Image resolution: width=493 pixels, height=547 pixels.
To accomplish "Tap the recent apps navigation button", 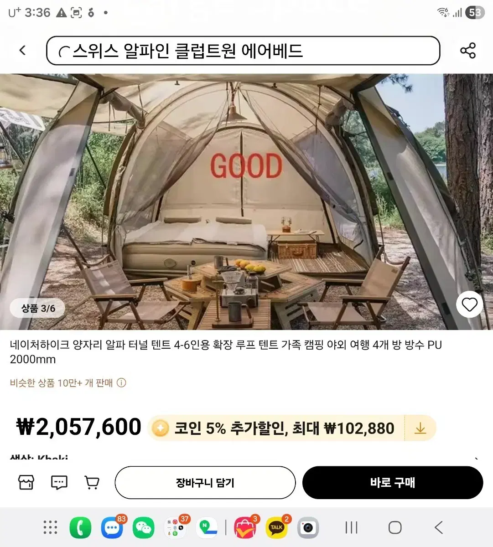I will (352, 527).
